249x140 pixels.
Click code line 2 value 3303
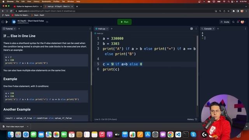(115, 44)
